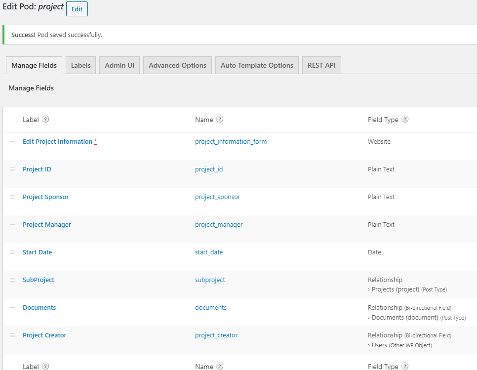Open the Edit Project Information field
The image size is (477, 370).
pyautogui.click(x=57, y=141)
